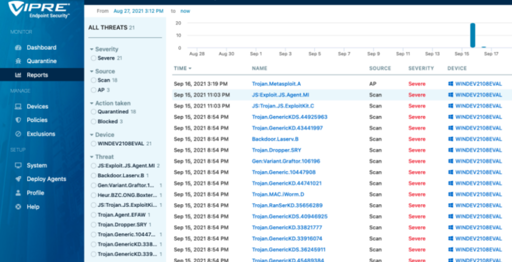Filter by threat Trojan.Agent.EFAW radio

93,215
